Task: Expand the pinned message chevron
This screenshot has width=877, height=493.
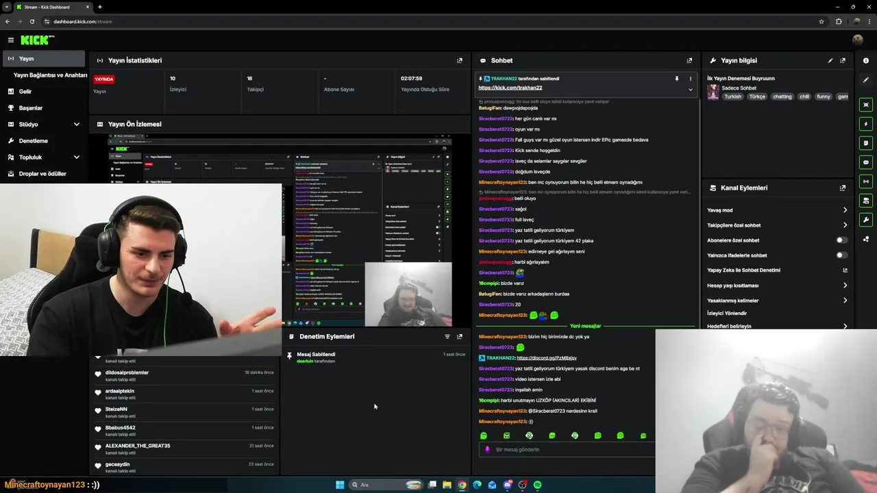Action: 690,89
